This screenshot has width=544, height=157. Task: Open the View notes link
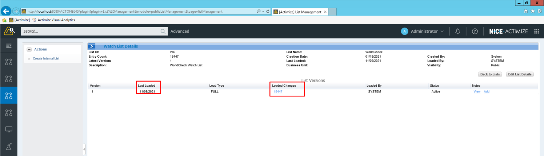477,91
